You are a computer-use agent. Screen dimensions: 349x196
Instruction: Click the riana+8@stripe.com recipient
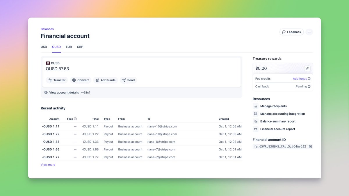click(161, 142)
